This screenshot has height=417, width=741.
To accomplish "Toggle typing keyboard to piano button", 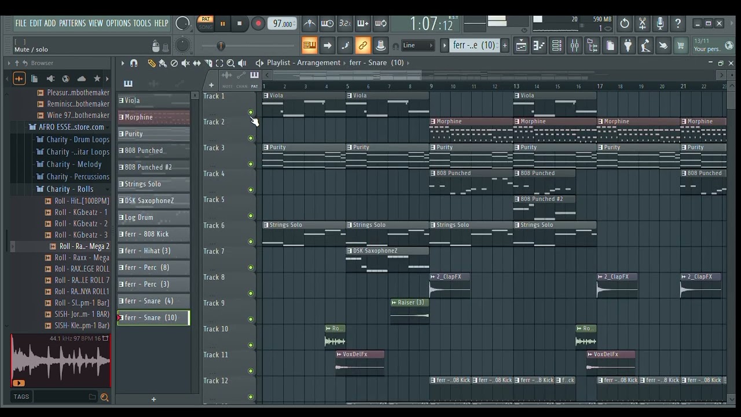I will [309, 45].
